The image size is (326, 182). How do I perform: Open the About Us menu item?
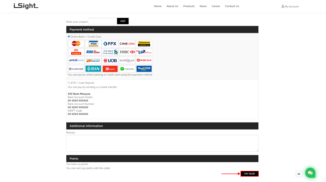click(173, 6)
